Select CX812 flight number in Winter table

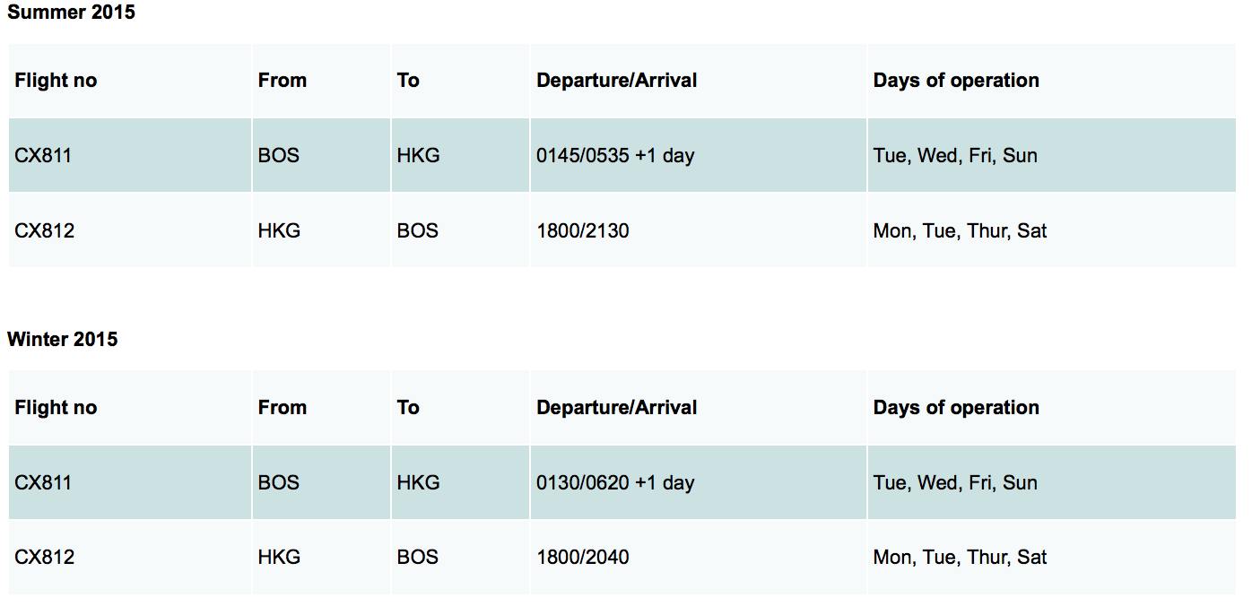(44, 557)
